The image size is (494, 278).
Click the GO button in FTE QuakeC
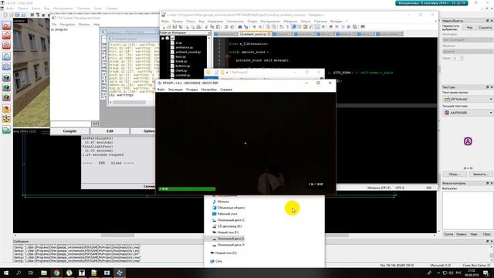tap(95, 124)
